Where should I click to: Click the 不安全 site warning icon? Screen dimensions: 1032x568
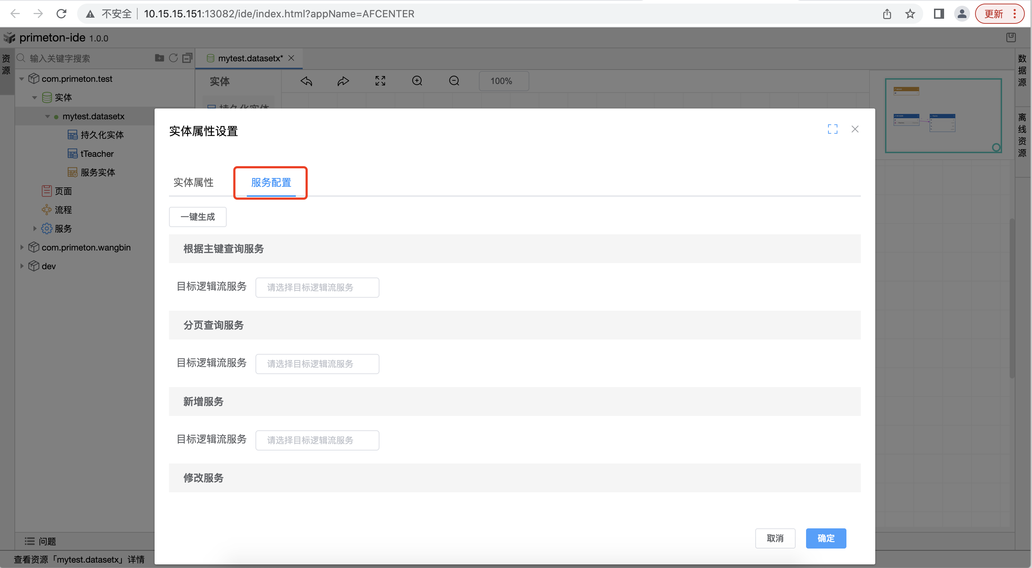coord(90,14)
